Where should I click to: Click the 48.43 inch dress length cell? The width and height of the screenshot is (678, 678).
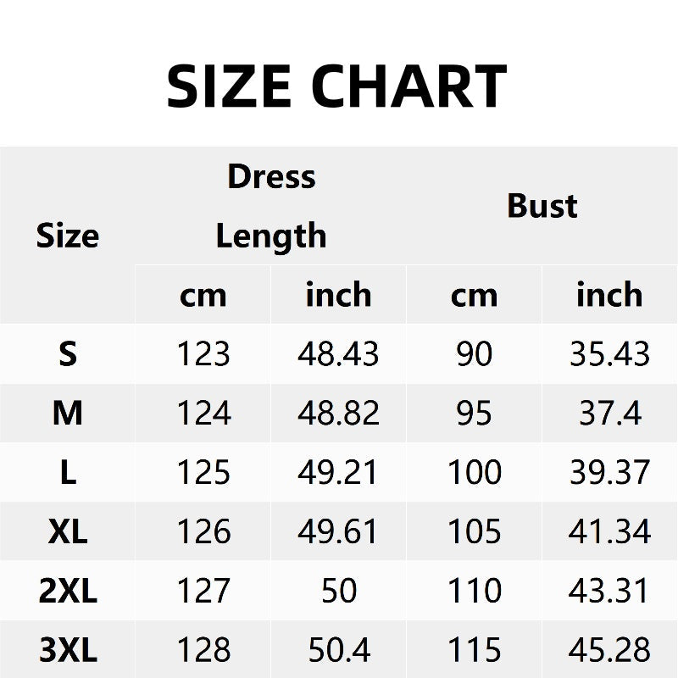(338, 354)
